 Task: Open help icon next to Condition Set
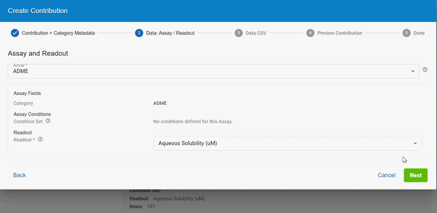pos(48,121)
